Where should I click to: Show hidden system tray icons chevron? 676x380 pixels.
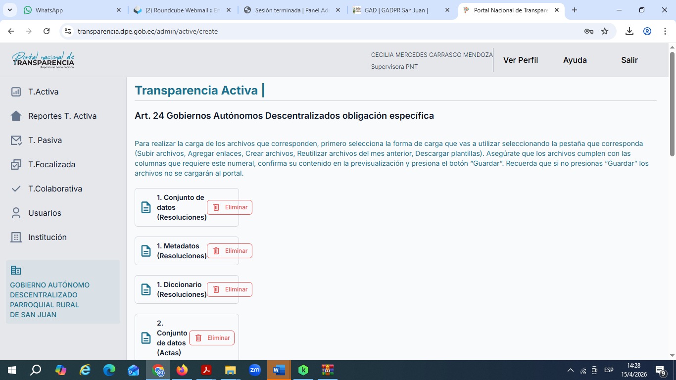click(x=570, y=370)
